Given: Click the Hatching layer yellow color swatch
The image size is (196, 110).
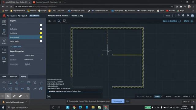Looking at the screenshot, I should (x=41, y=33).
